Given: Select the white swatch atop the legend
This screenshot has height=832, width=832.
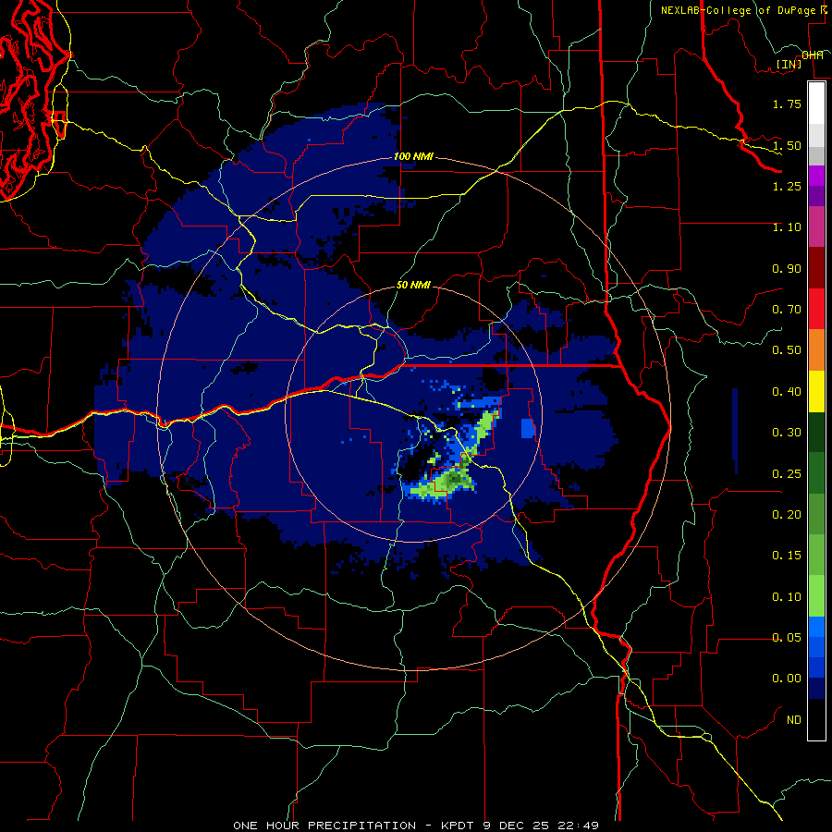Looking at the screenshot, I should pyautogui.click(x=816, y=103).
